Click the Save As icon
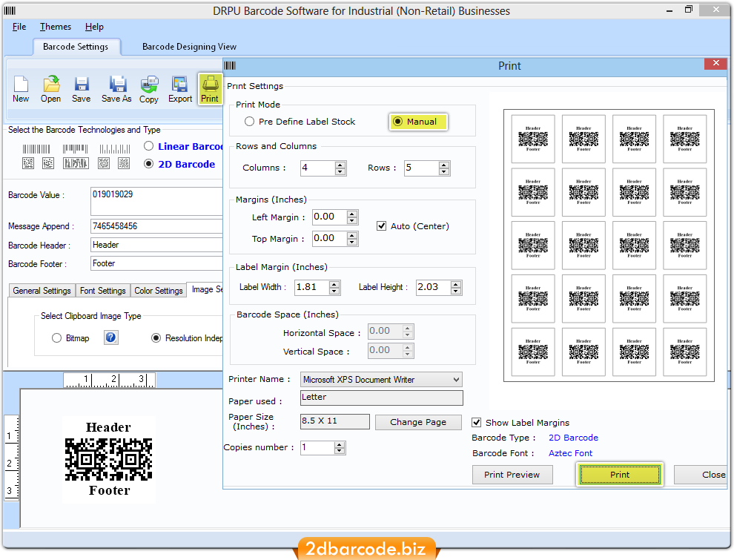The width and height of the screenshot is (734, 560). click(116, 89)
